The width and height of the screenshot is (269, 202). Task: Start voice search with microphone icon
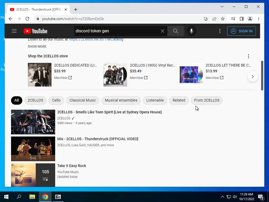coord(192,31)
